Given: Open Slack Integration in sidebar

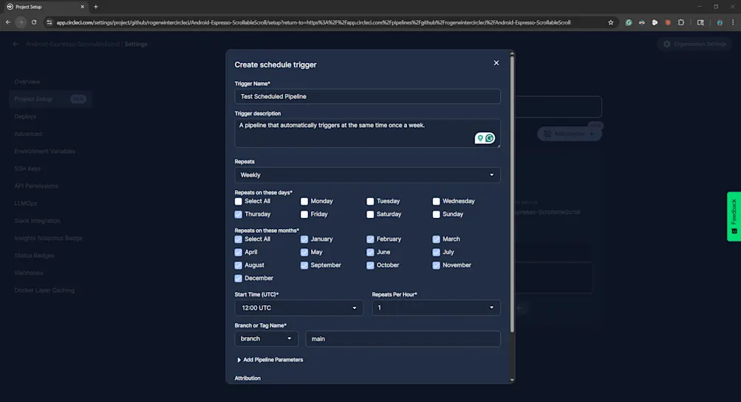Looking at the screenshot, I should click(x=37, y=221).
